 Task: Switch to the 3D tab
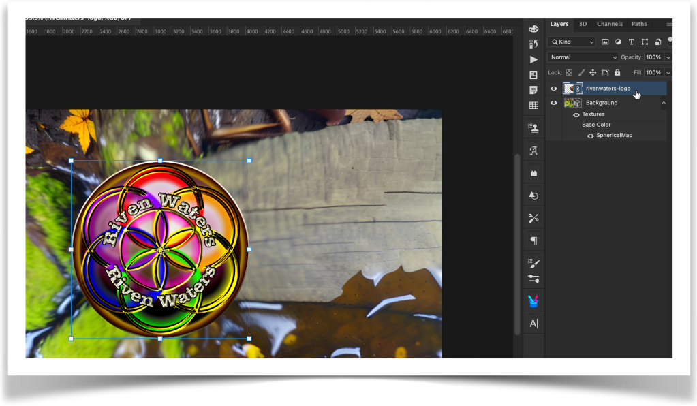pyautogui.click(x=583, y=24)
